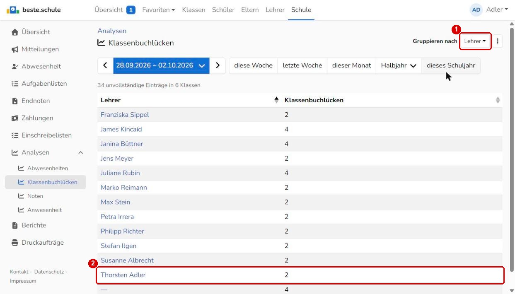Select the diese Woche filter button
This screenshot has width=515, height=294.
click(x=253, y=65)
